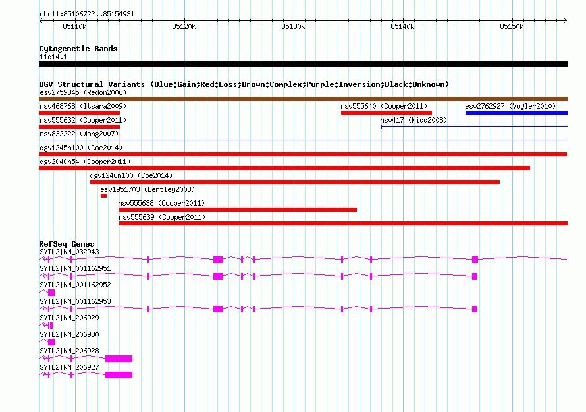Open the dgv1246n100 (Coe2014) label
The width and height of the screenshot is (586, 412).
131,175
